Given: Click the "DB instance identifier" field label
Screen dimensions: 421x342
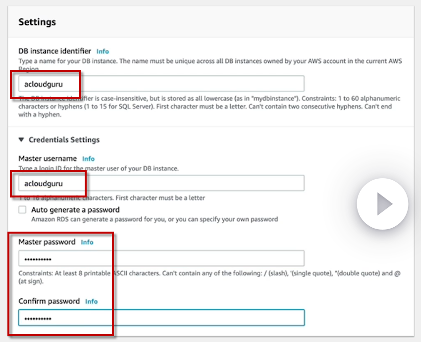Looking at the screenshot, I should (54, 51).
